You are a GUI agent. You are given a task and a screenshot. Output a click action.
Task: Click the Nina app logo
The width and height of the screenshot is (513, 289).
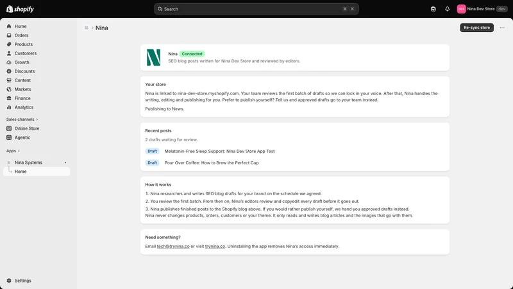153,57
